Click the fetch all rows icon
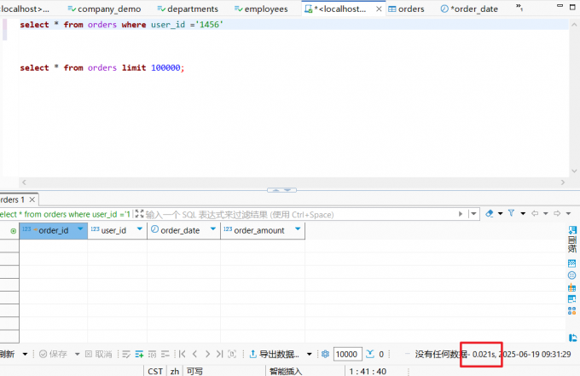The image size is (580, 376). pos(232,354)
